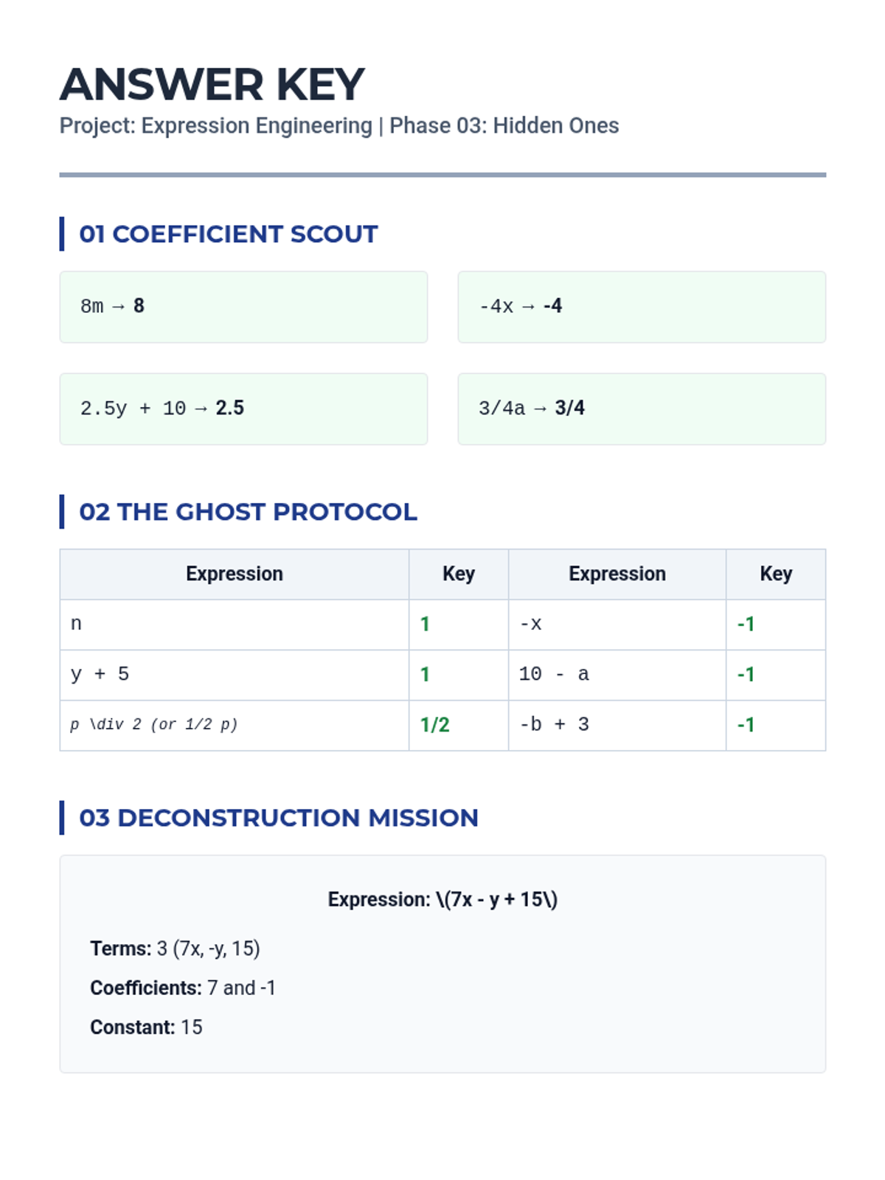
Task: Select the table cell containing n
Action: [x=235, y=625]
